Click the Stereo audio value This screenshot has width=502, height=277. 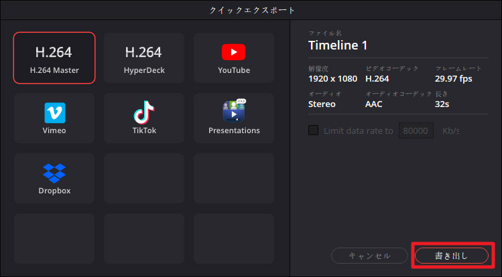pyautogui.click(x=322, y=104)
